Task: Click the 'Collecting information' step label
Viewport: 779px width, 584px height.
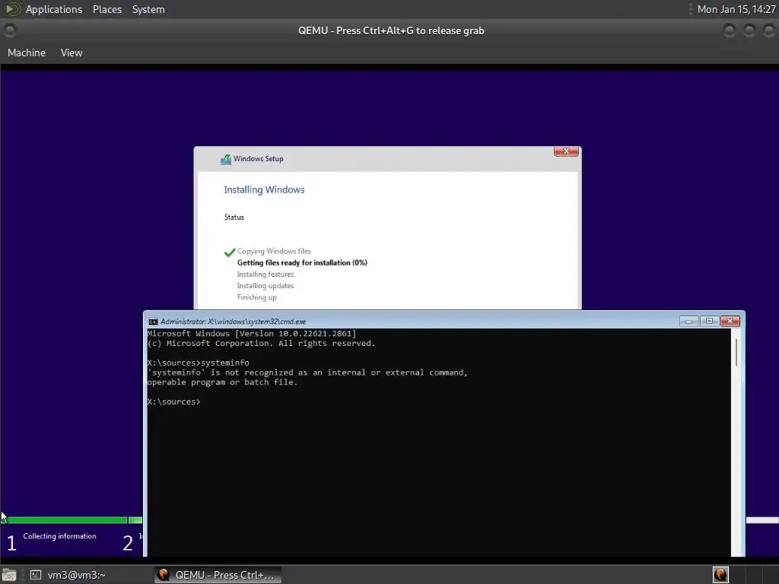Action: click(59, 536)
